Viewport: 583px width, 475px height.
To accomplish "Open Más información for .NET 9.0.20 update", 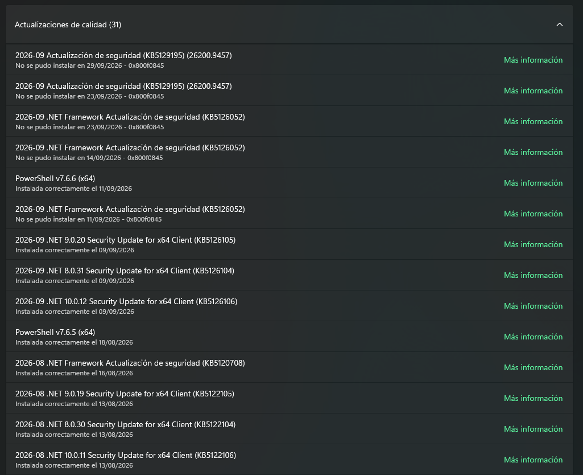I will coord(533,244).
